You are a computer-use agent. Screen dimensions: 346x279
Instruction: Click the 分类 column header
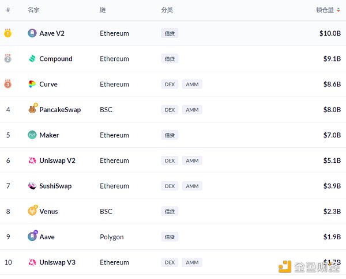coord(167,10)
